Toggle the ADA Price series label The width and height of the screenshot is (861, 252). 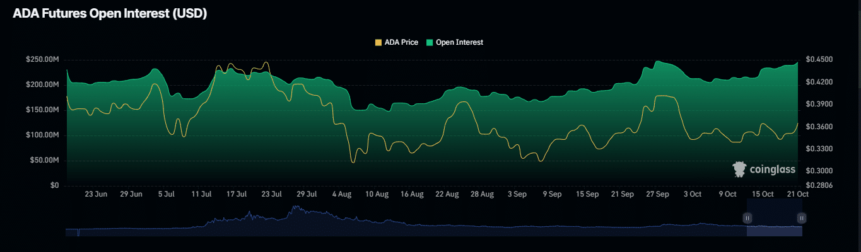coord(401,42)
